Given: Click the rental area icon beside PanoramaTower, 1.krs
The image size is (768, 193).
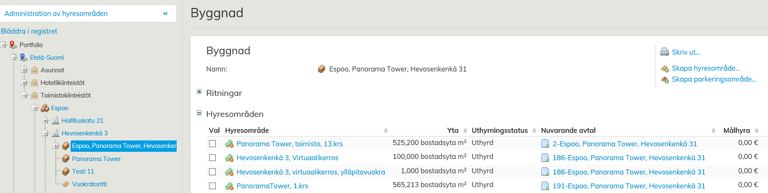Looking at the screenshot, I should [x=229, y=186].
